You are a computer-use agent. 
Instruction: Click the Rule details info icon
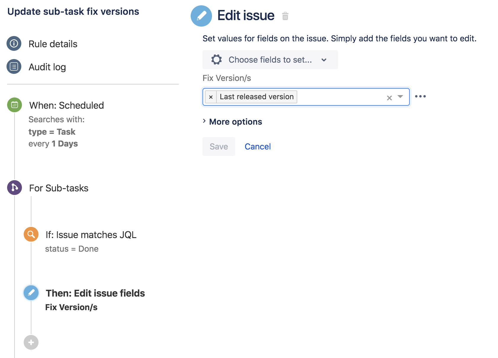[x=14, y=44]
